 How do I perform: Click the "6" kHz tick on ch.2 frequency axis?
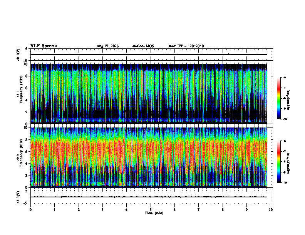coord(27,152)
